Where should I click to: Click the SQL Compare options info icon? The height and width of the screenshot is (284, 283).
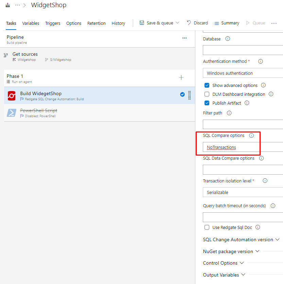(251, 136)
